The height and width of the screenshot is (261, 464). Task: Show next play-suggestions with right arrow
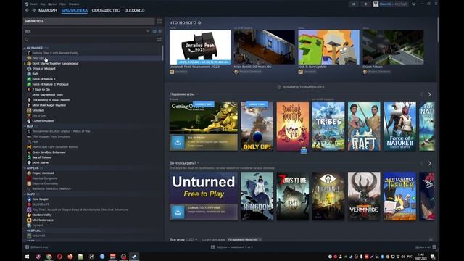point(429,163)
